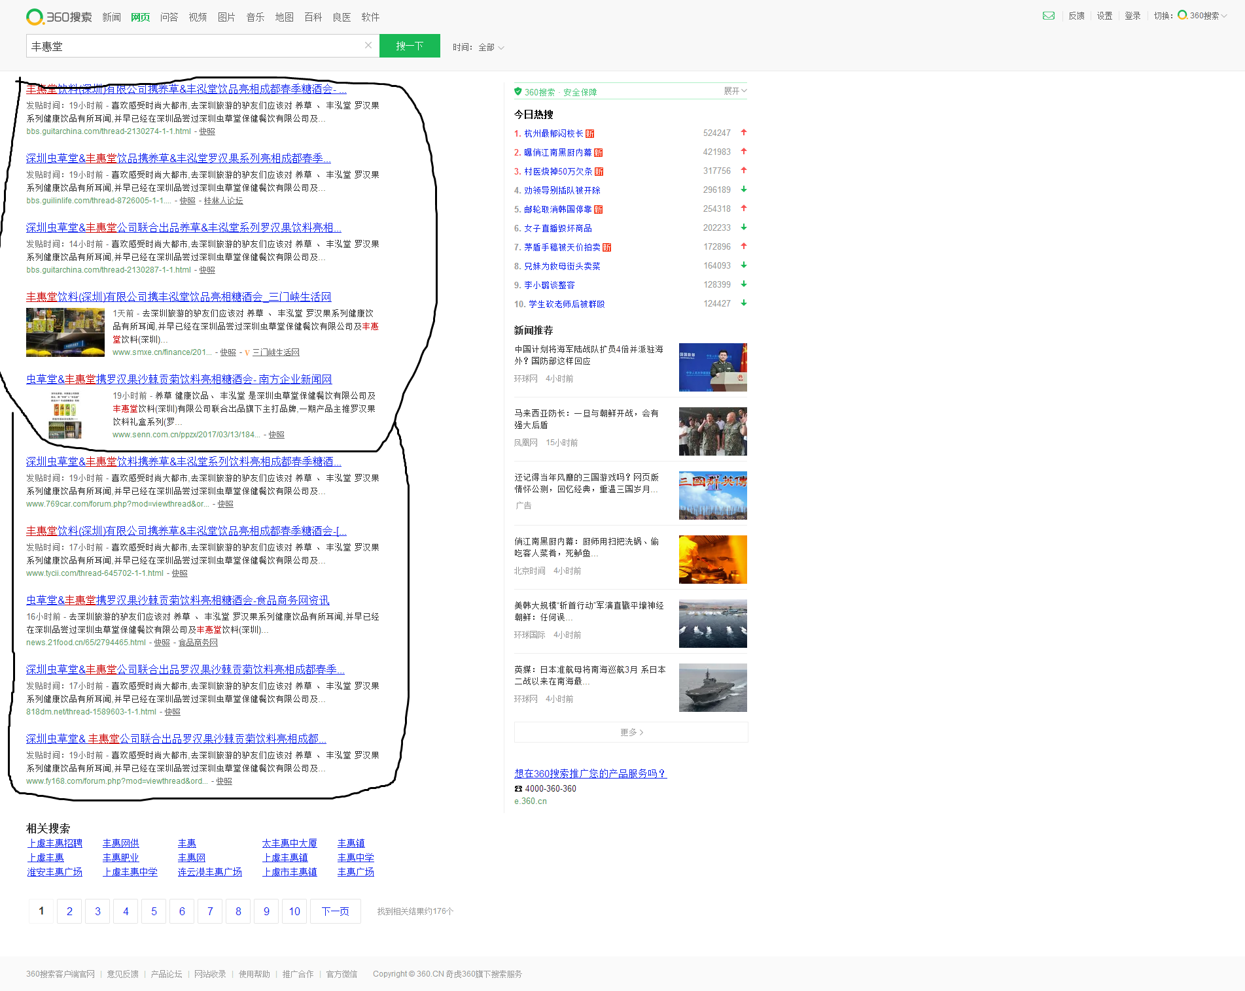Click the 下一页 next page button

[336, 911]
